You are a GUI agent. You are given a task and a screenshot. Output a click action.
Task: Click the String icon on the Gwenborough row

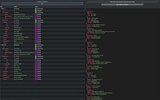pos(36,34)
